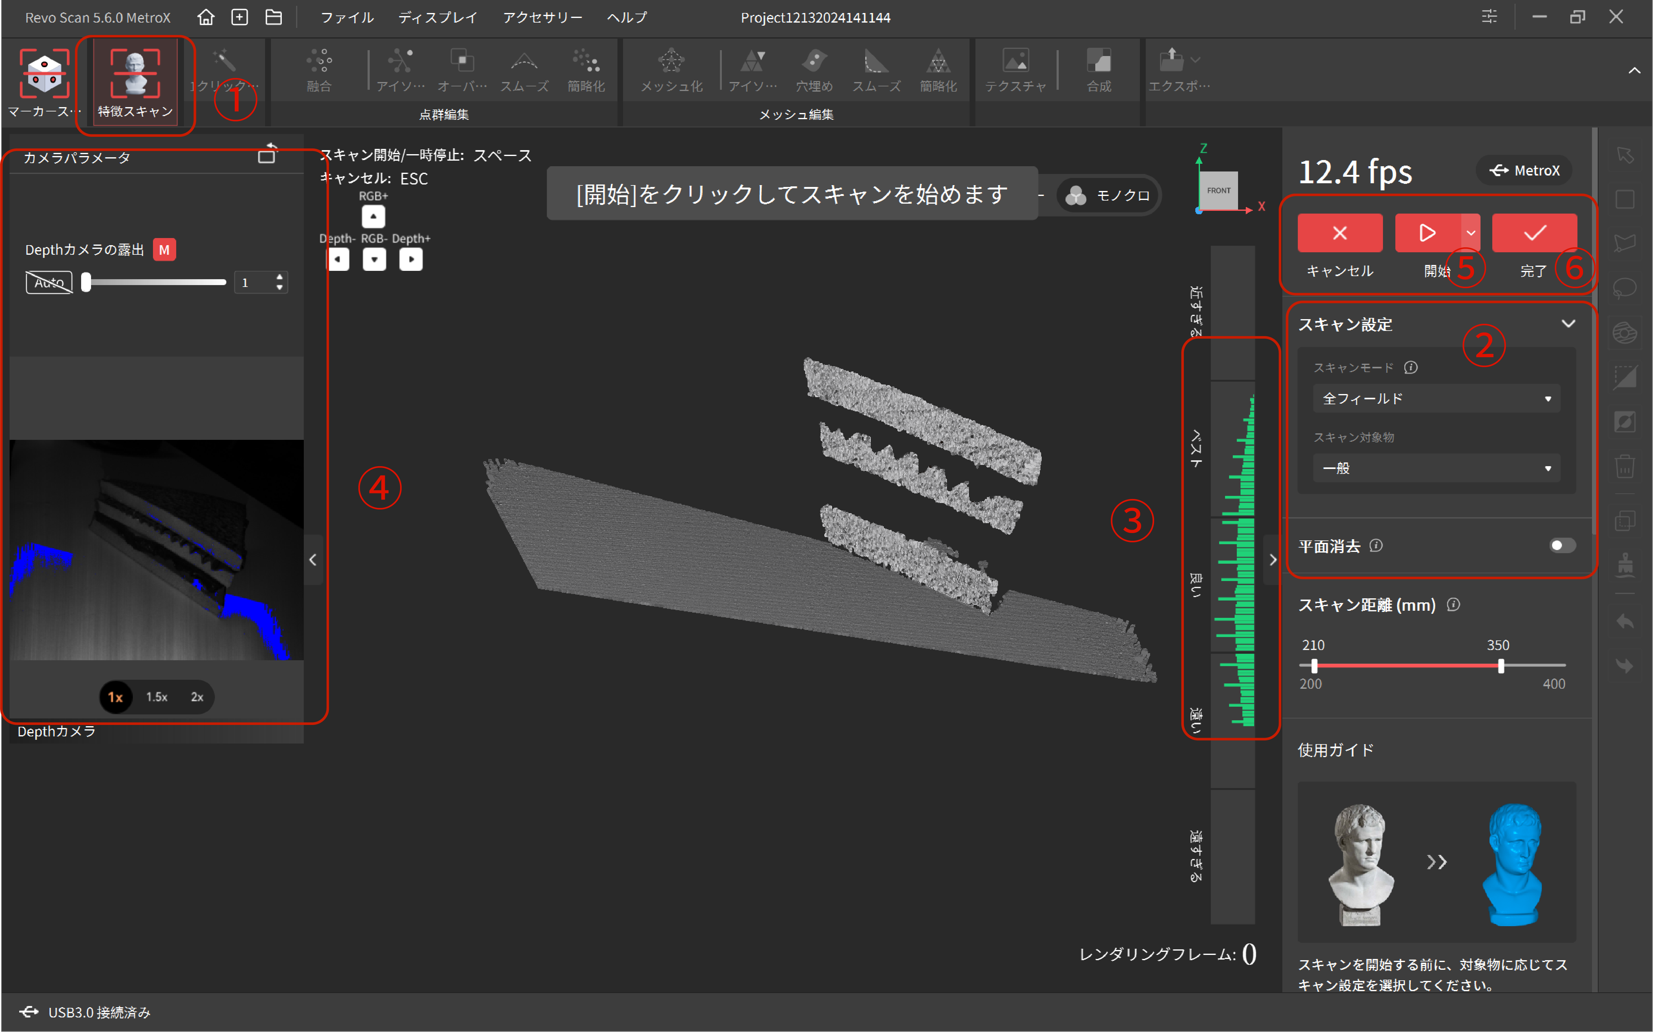Select the lasso selection tool in right sidebar
The height and width of the screenshot is (1032, 1653).
coord(1625,289)
